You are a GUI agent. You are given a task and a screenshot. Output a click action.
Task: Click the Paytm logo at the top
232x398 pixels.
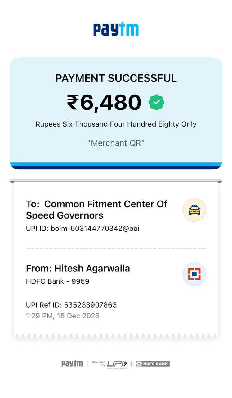pyautogui.click(x=116, y=29)
